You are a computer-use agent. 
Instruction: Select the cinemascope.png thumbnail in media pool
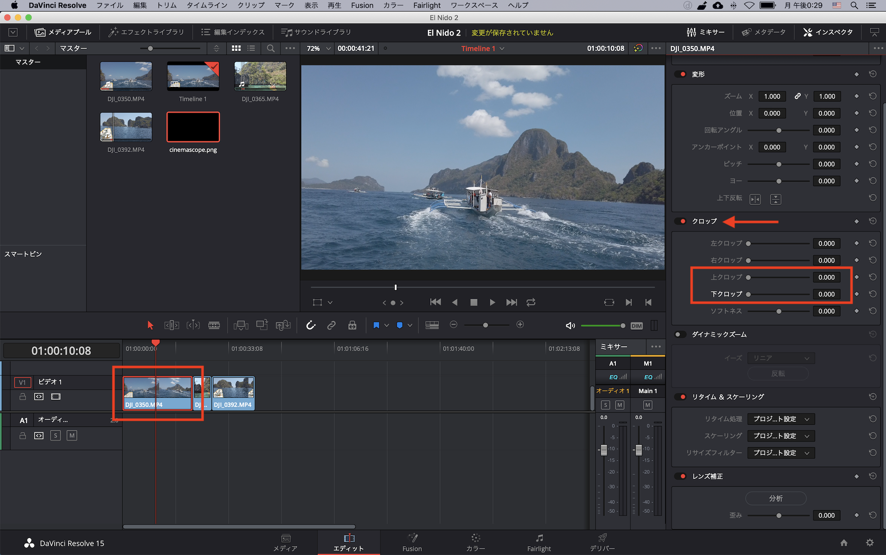coord(193,127)
